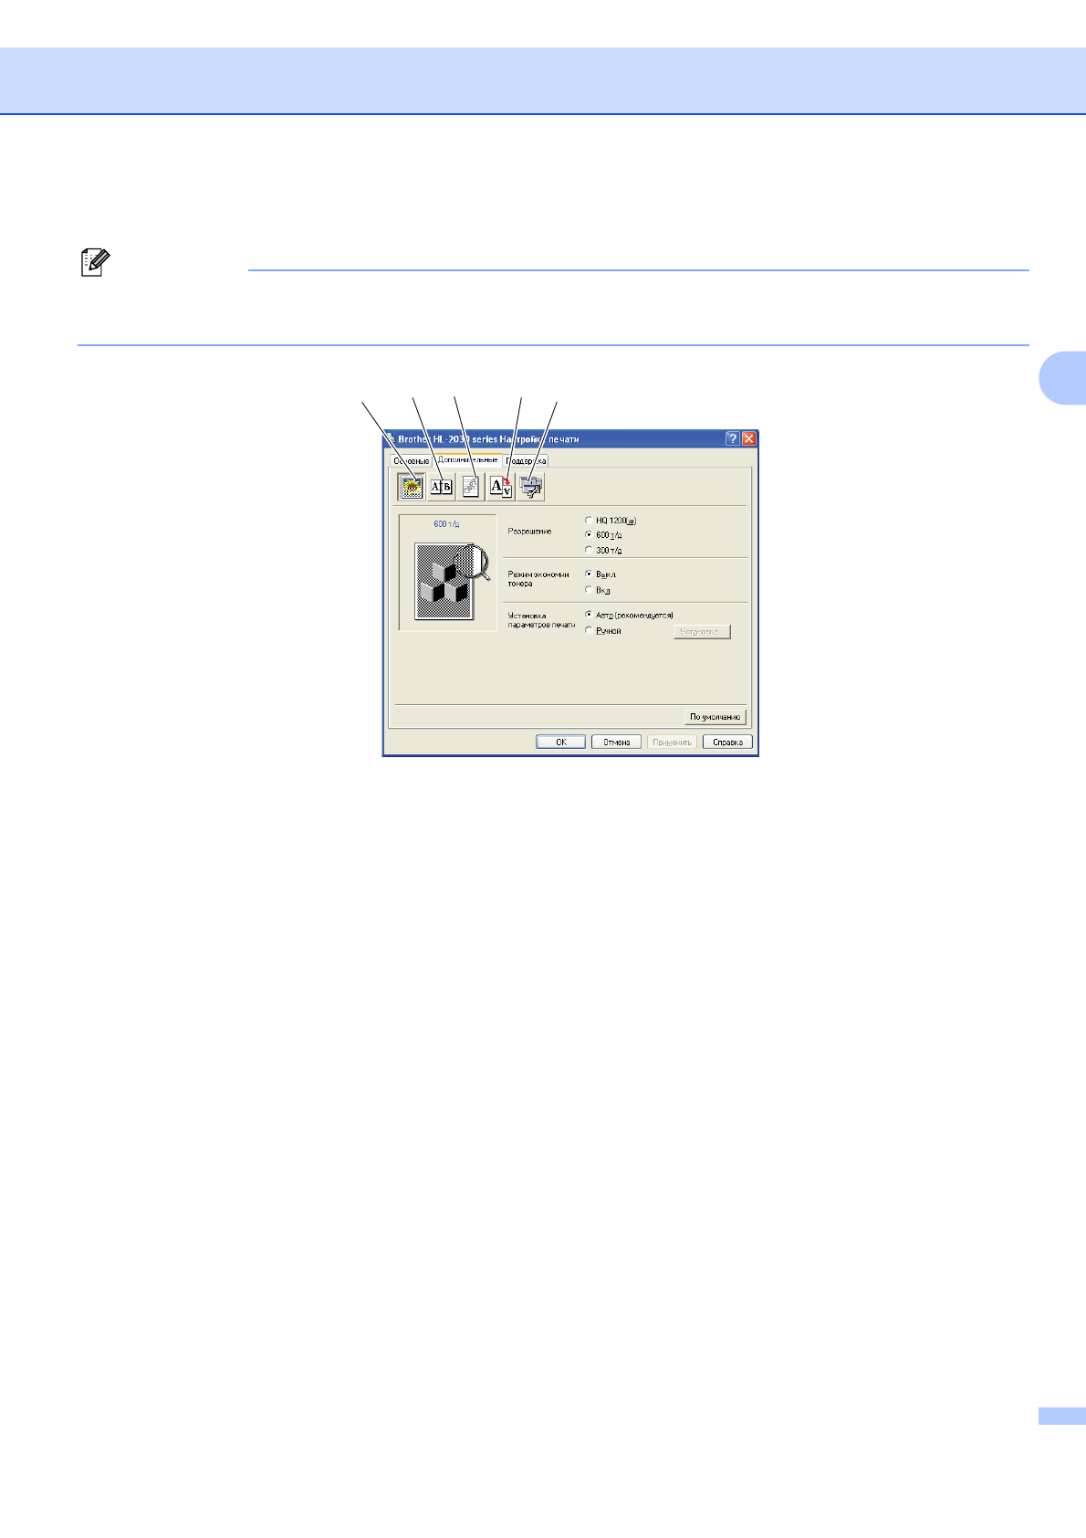This screenshot has height=1538, width=1086.
Task: Select the Page Setting scaling icon
Action: pos(500,487)
